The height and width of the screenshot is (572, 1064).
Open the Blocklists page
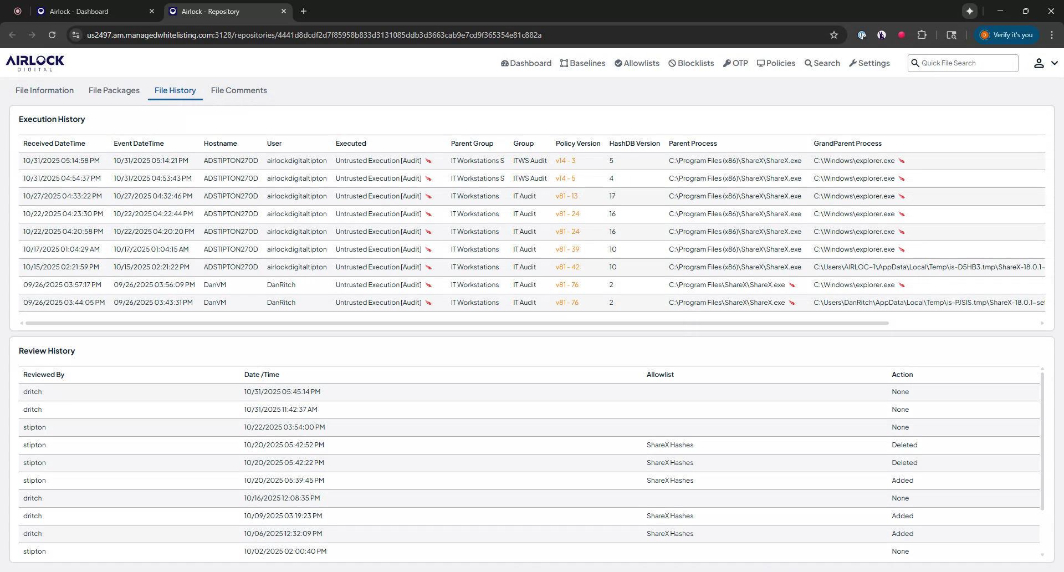(690, 63)
